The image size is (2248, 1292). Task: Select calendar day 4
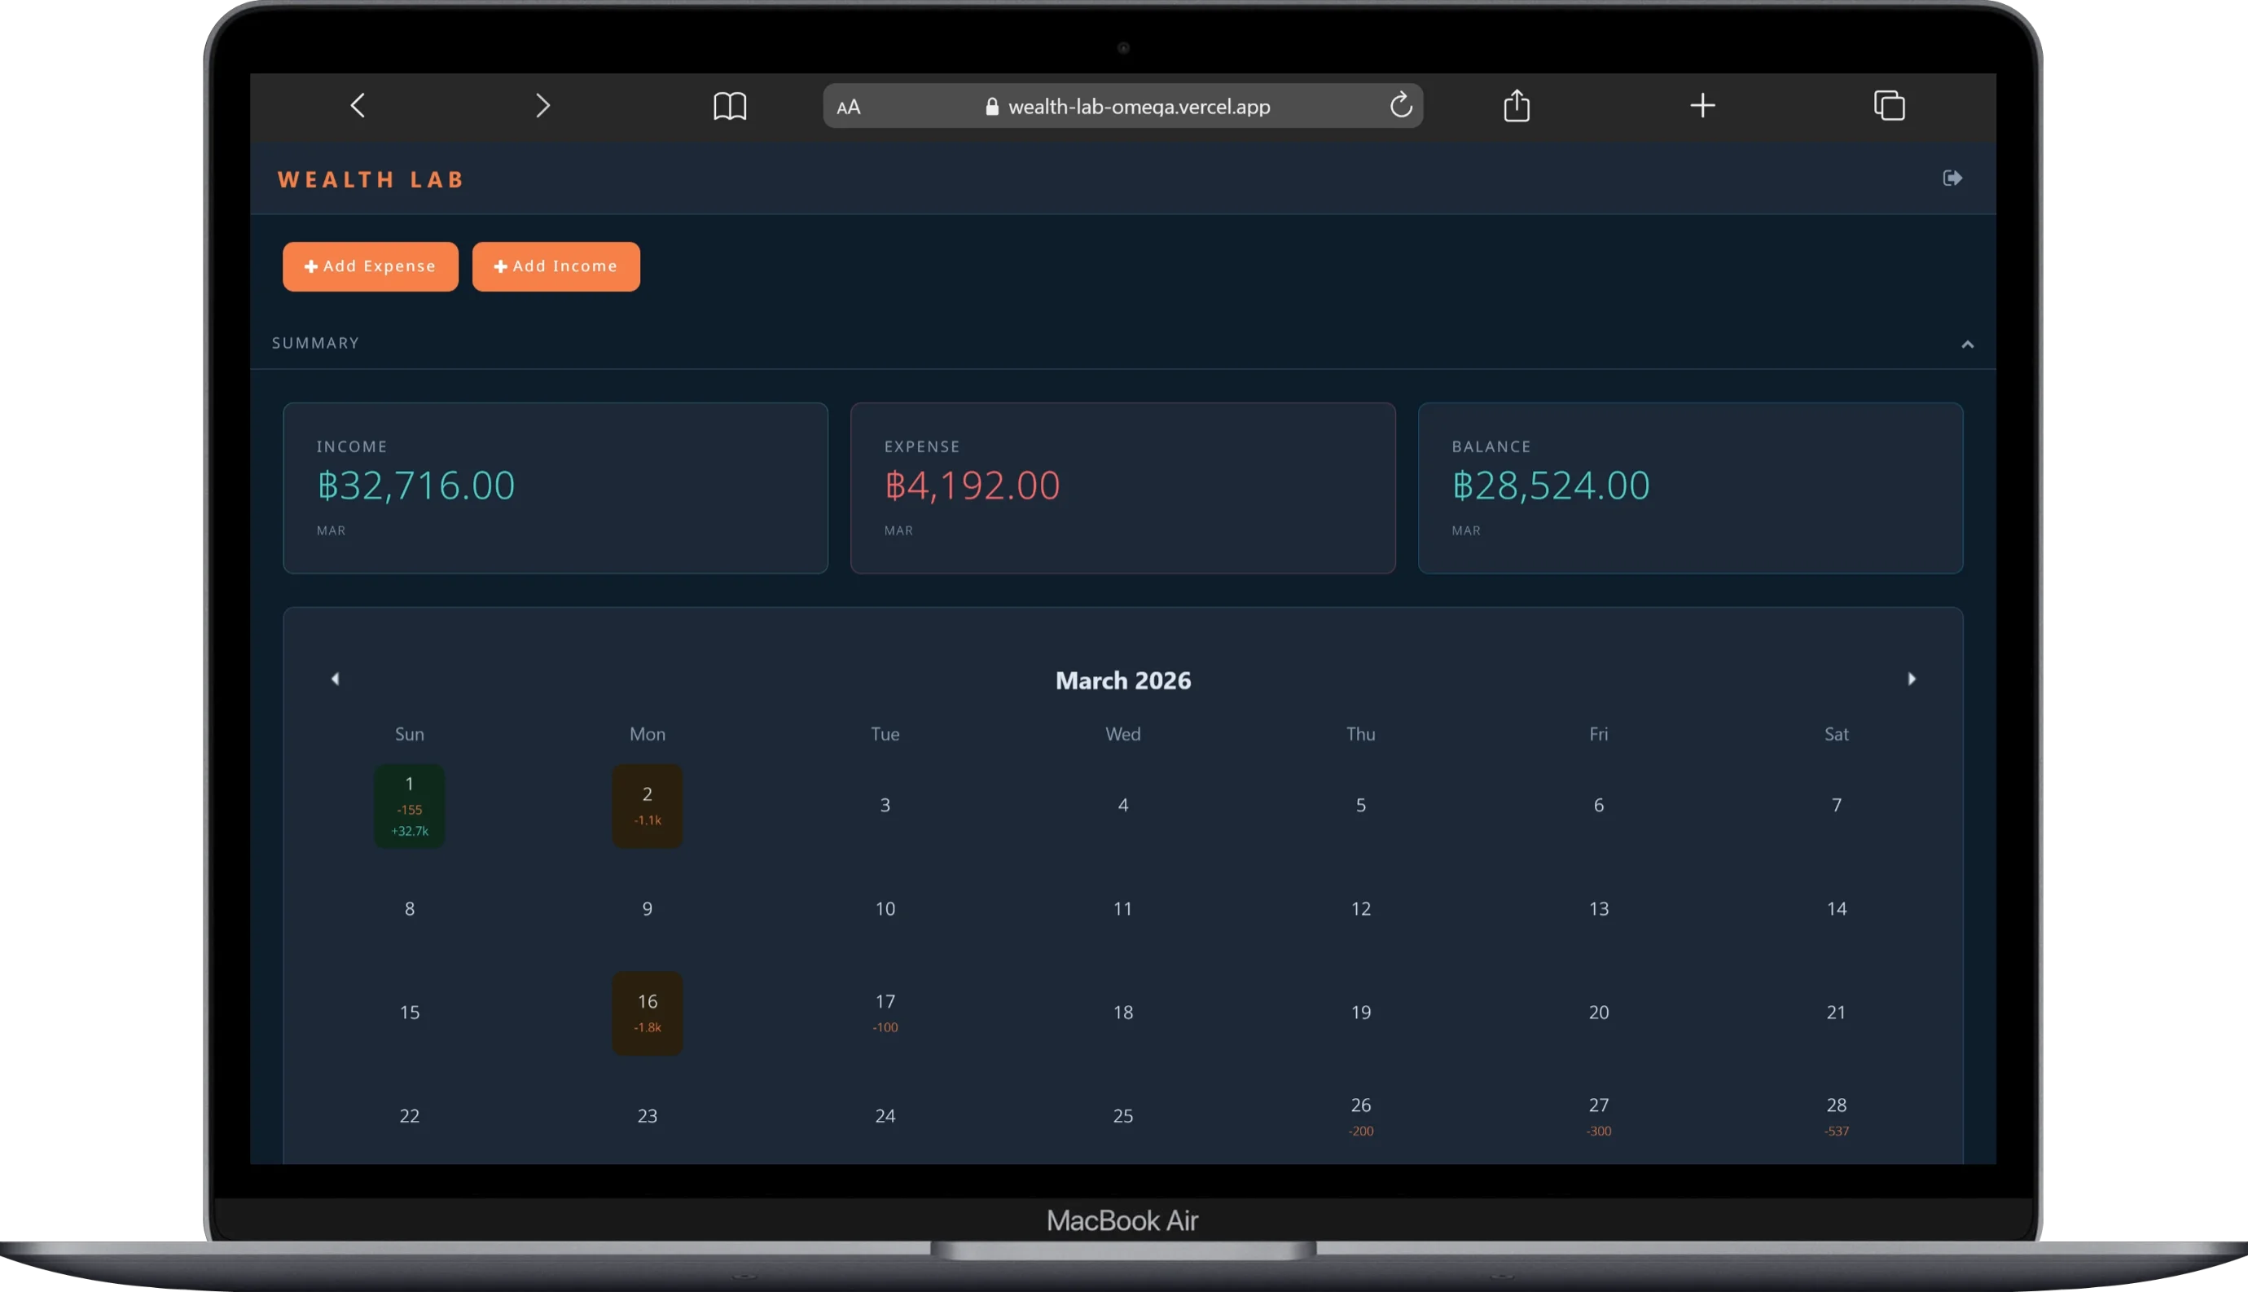1122,806
